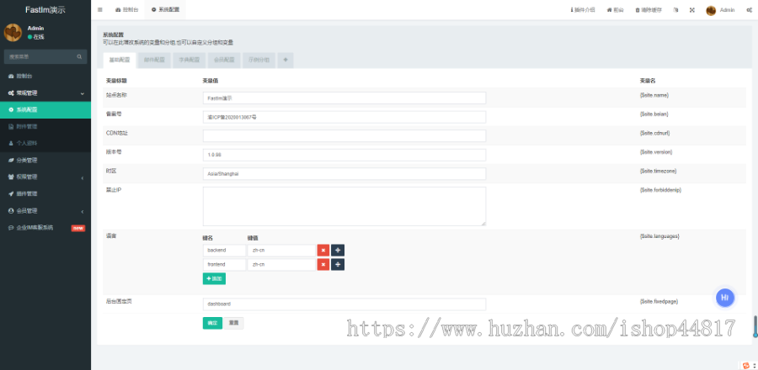This screenshot has width=758, height=370.
Task: Focus the 版本号 field showing 1.0.98
Action: (x=344, y=155)
